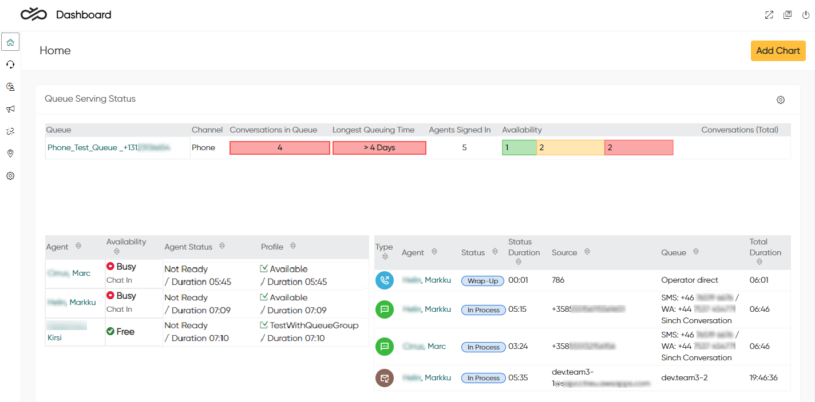This screenshot has width=815, height=402.
Task: Click red Conversations in Queue cell showing 4
Action: [x=280, y=148]
